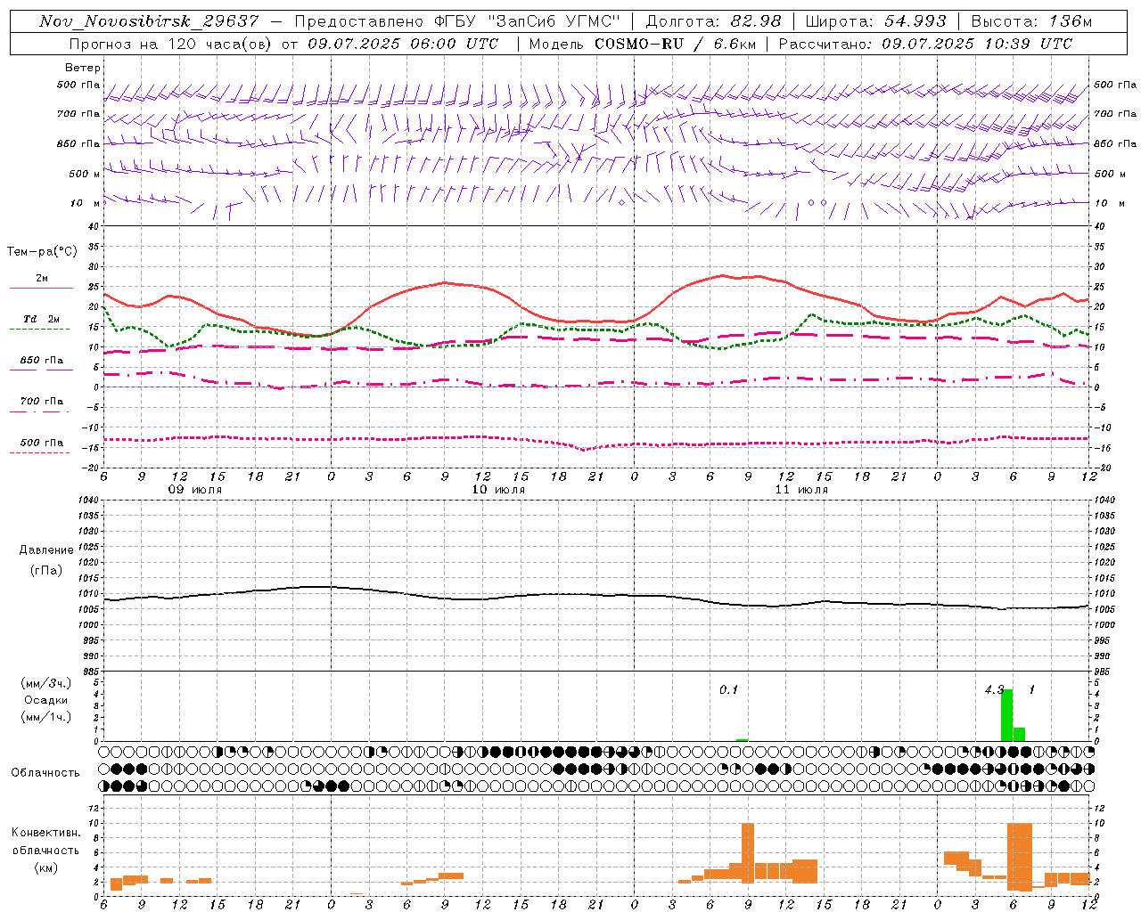Click the Ветер wind panel label
Screen dimensions: 1141x912
point(83,68)
